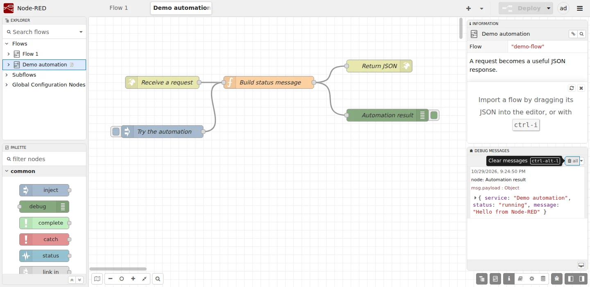Image resolution: width=590 pixels, height=287 pixels.
Task: Select the Try the automation inject node
Action: 162,132
